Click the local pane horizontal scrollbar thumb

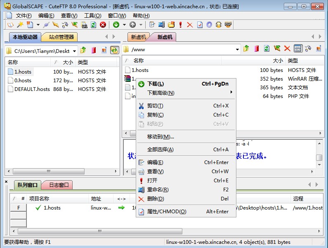(x=49, y=171)
